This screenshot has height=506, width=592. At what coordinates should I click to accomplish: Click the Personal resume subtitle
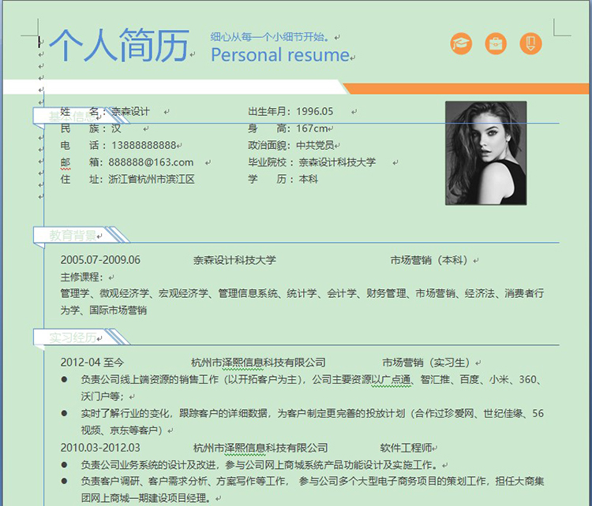click(x=280, y=55)
